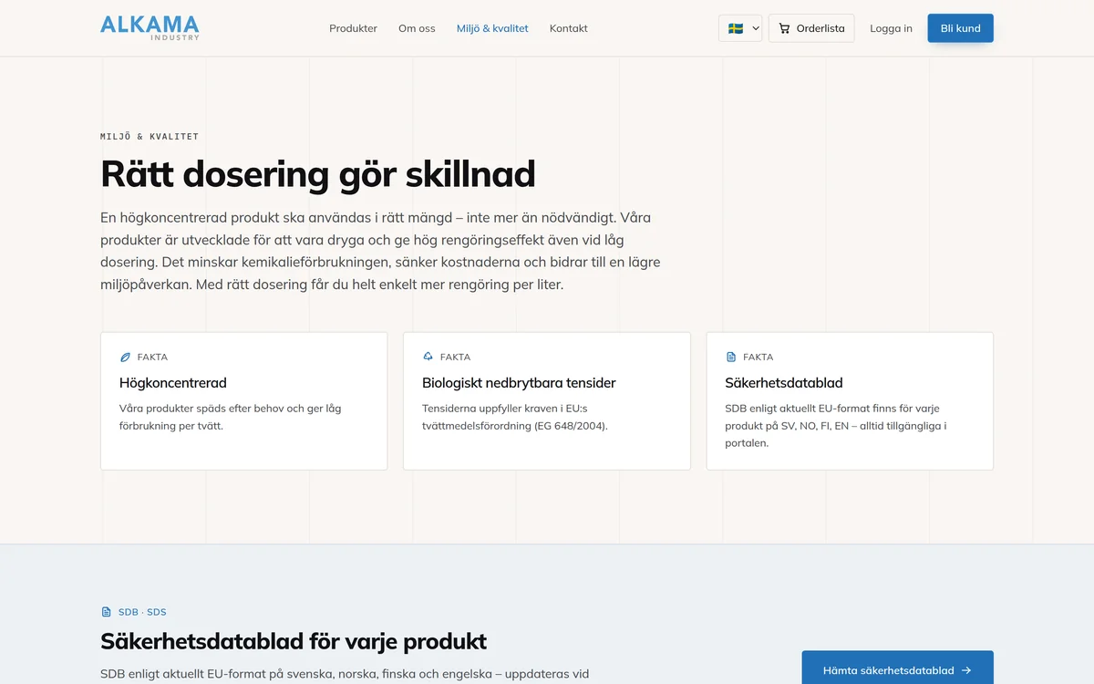This screenshot has height=684, width=1094.
Task: Go to Om oss page
Action: coord(417,28)
